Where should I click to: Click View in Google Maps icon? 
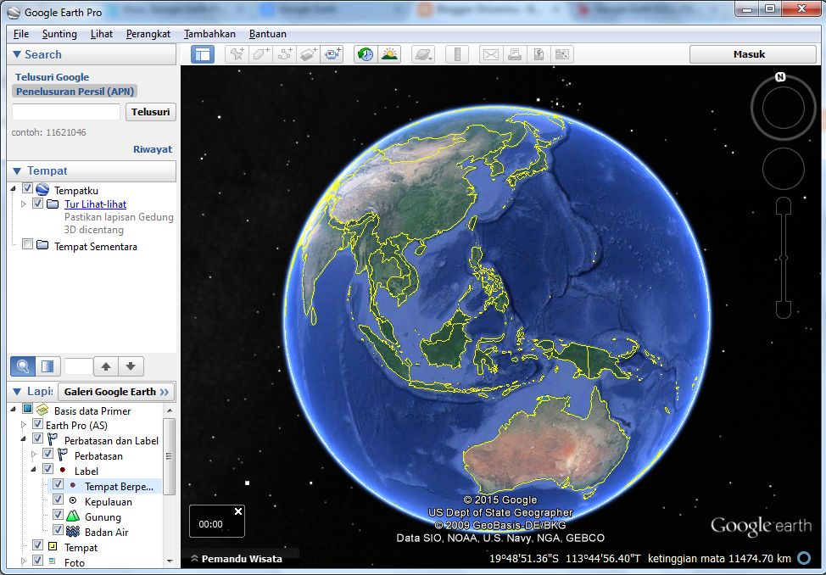tap(562, 54)
